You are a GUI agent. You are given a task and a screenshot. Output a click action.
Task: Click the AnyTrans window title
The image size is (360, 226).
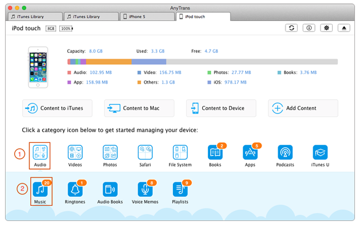pyautogui.click(x=180, y=8)
